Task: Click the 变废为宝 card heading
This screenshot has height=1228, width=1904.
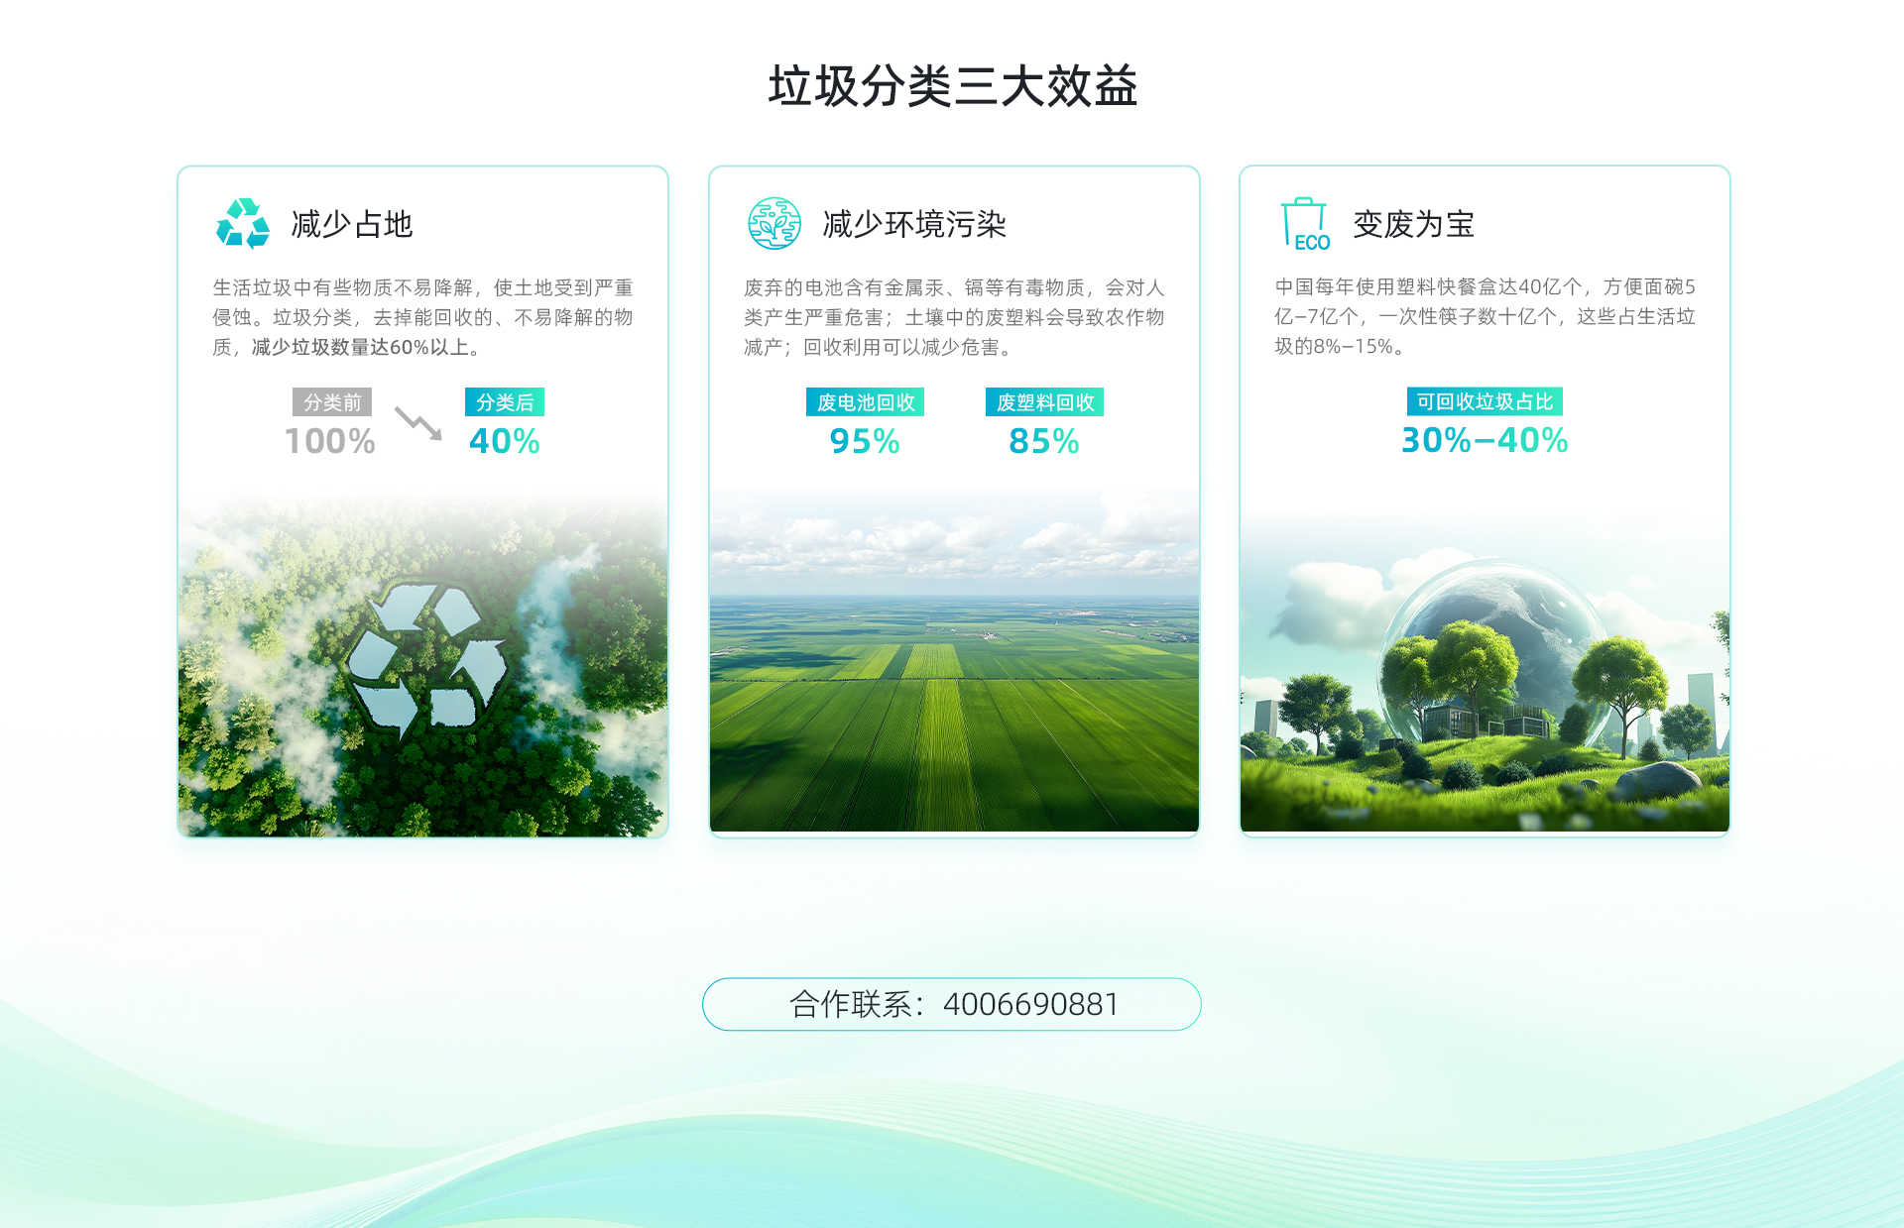Action: point(1413,224)
